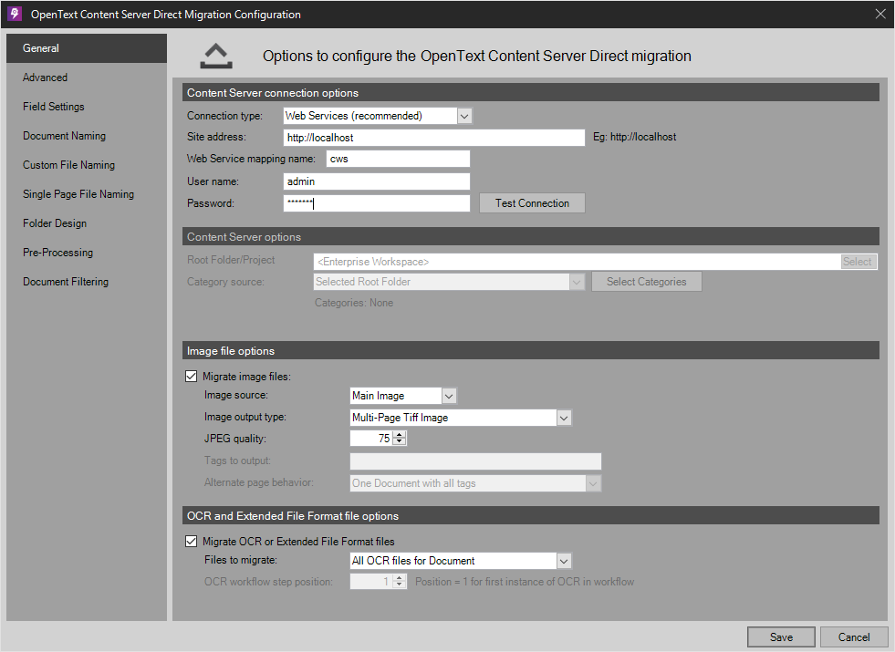The image size is (895, 652).
Task: Expand the Alternate page behavior dropdown
Action: coord(593,483)
